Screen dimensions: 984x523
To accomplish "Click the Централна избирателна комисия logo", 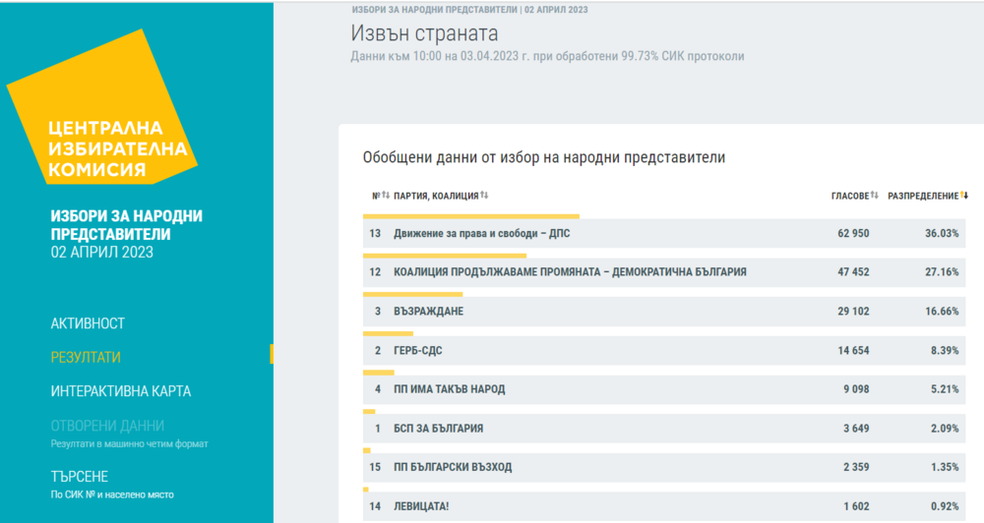I will (x=103, y=107).
